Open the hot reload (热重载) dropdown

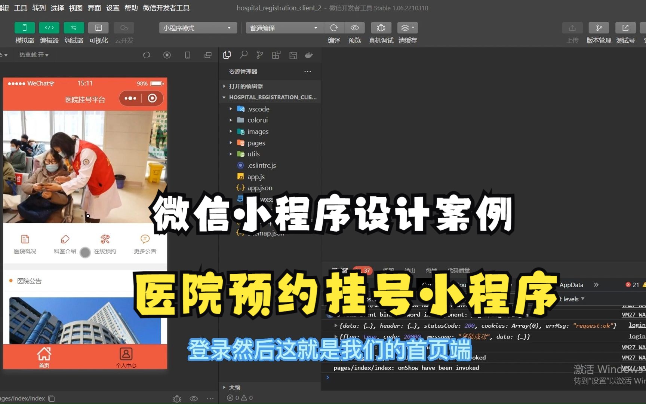coord(34,55)
